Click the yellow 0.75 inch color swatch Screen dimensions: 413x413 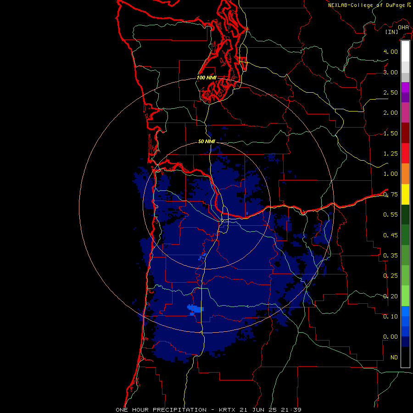pos(405,194)
